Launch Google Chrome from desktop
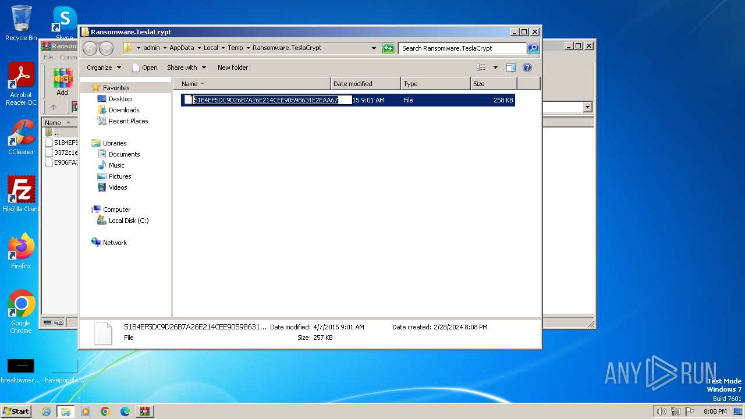745x419 pixels. [21, 311]
